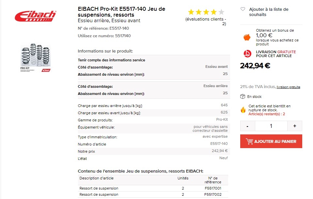Click the F5517002 reference number row
Viewport: 313px width, 199px height.
(x=153, y=194)
